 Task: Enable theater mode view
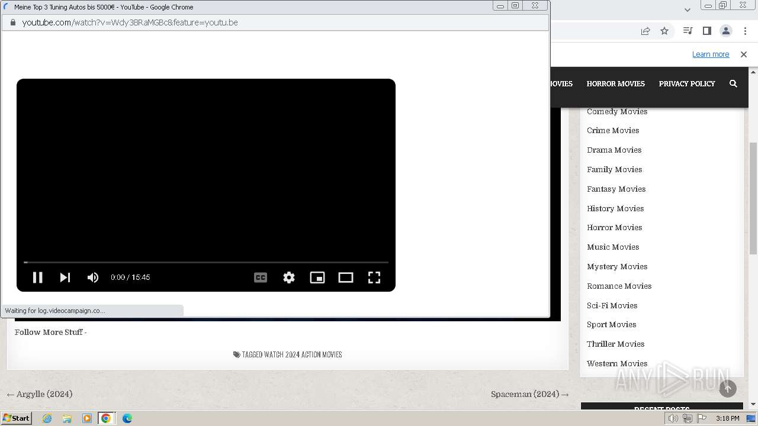click(x=346, y=277)
